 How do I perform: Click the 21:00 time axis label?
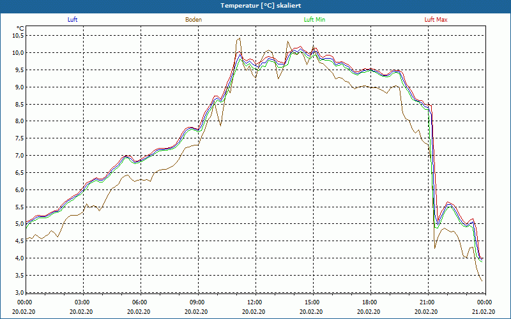click(x=428, y=302)
